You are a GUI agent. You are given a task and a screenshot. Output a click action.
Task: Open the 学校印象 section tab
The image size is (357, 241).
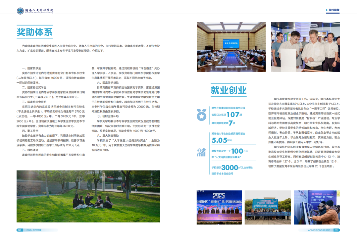[x=334, y=10]
